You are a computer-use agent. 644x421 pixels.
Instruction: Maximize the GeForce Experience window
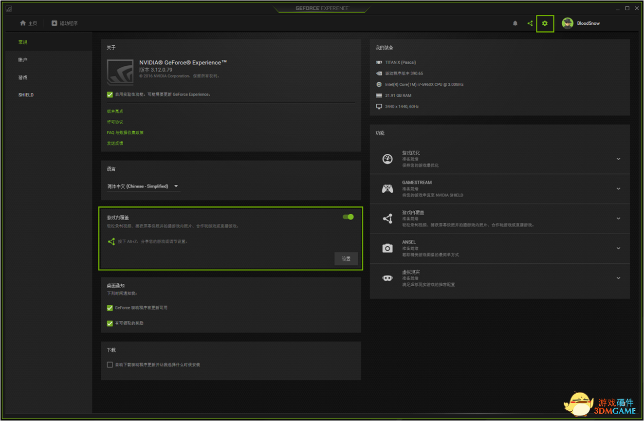[627, 8]
